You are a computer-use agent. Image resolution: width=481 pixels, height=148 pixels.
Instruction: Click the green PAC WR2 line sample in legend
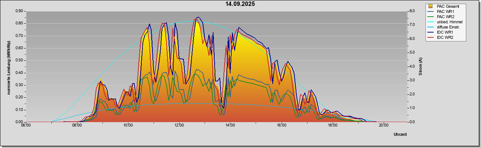430,17
